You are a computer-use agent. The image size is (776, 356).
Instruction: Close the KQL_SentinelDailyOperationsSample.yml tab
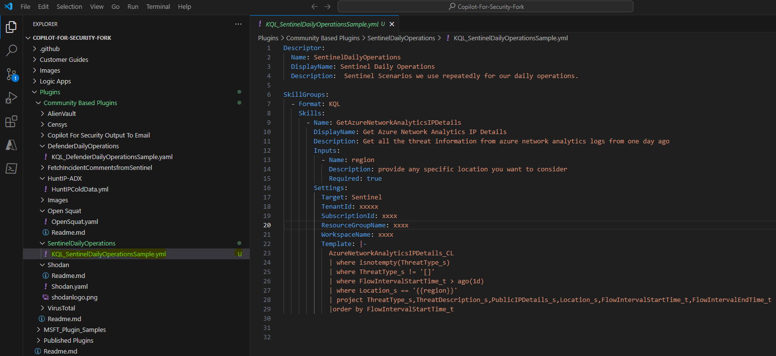point(392,24)
